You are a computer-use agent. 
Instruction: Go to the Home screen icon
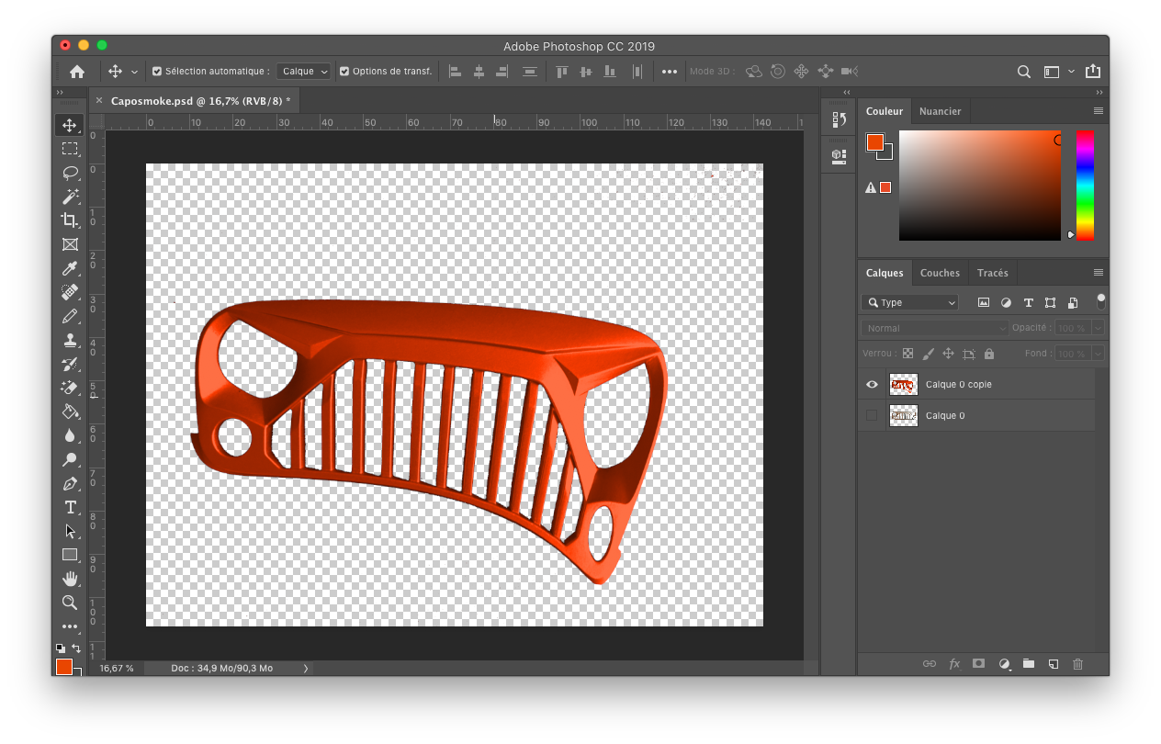click(77, 71)
